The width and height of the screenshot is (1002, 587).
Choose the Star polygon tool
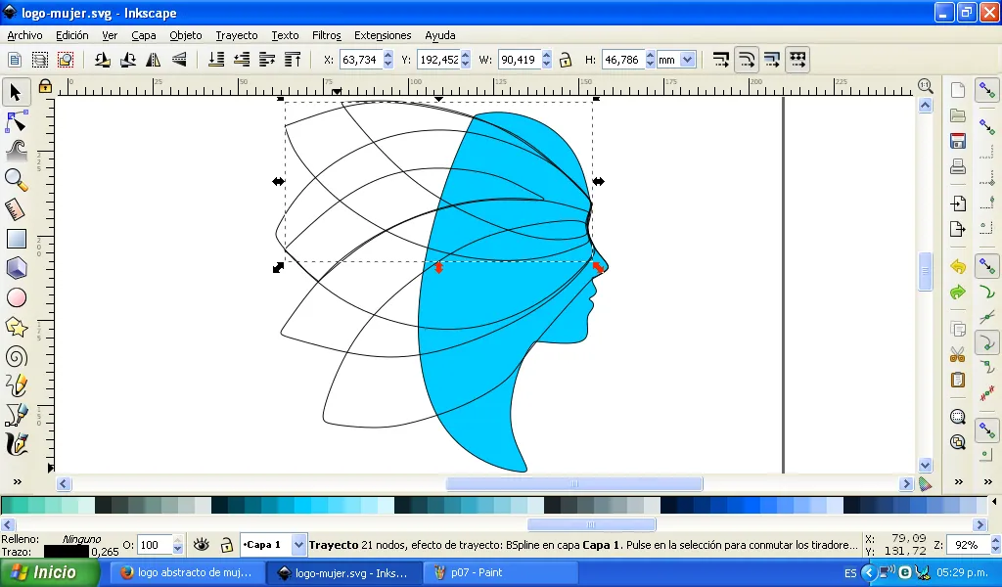point(16,328)
